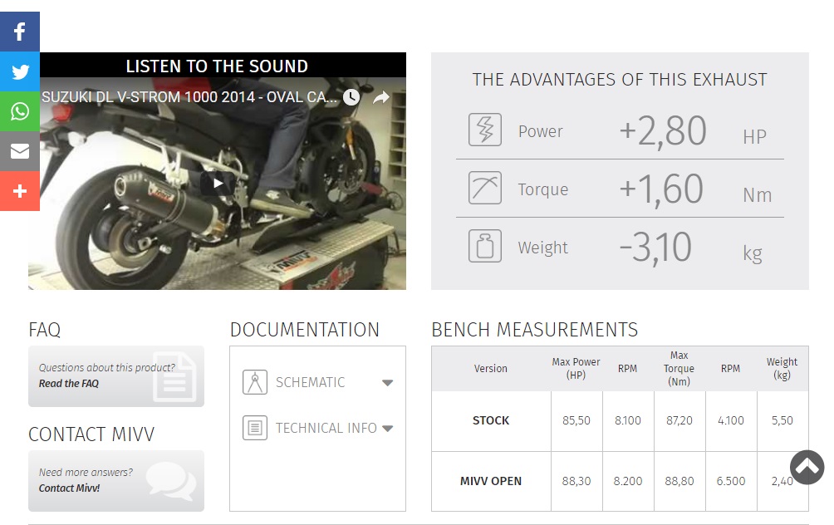The height and width of the screenshot is (525, 834).
Task: Click the Schematic compass icon
Action: click(255, 382)
